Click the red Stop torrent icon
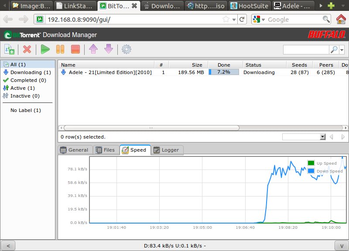Viewport: 349px width, 251px height. 75,49
